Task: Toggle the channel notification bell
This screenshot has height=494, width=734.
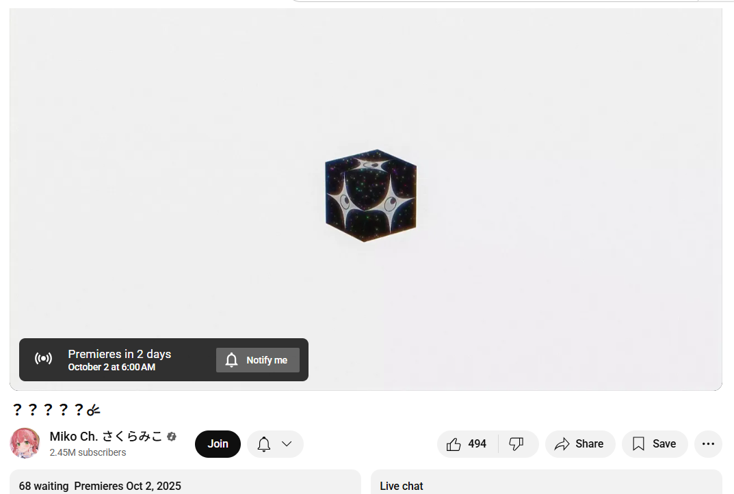Action: click(264, 444)
